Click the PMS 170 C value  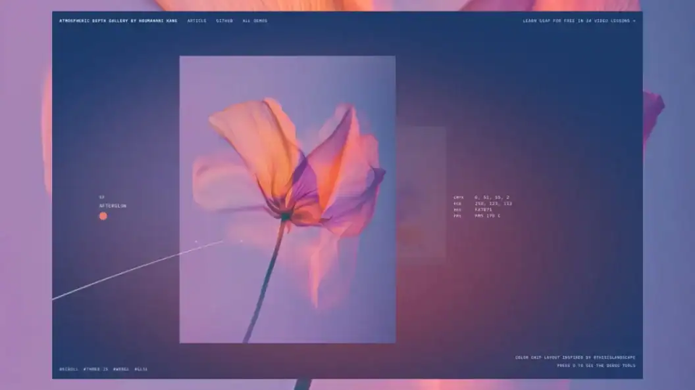[488, 215]
